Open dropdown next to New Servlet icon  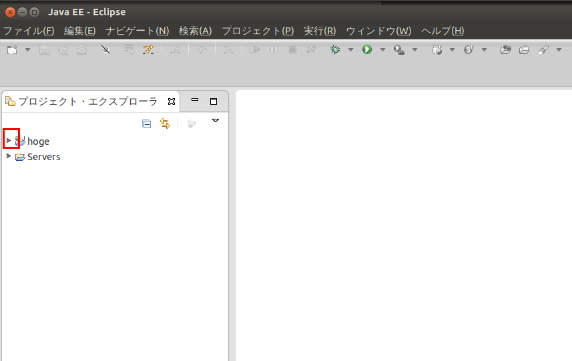click(x=484, y=49)
